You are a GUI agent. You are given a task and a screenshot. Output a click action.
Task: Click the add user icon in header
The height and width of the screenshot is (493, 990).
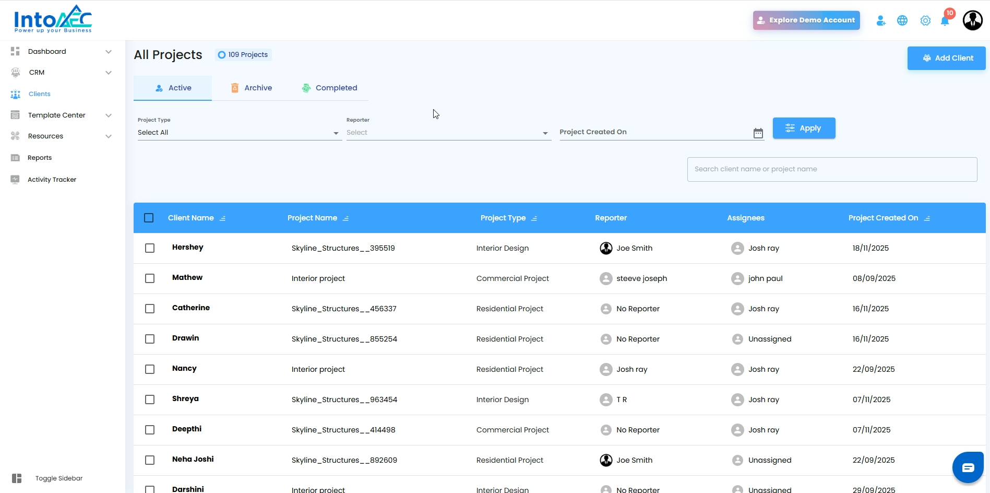tap(881, 21)
